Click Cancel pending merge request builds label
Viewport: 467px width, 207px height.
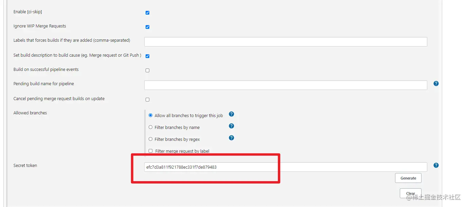tap(59, 99)
